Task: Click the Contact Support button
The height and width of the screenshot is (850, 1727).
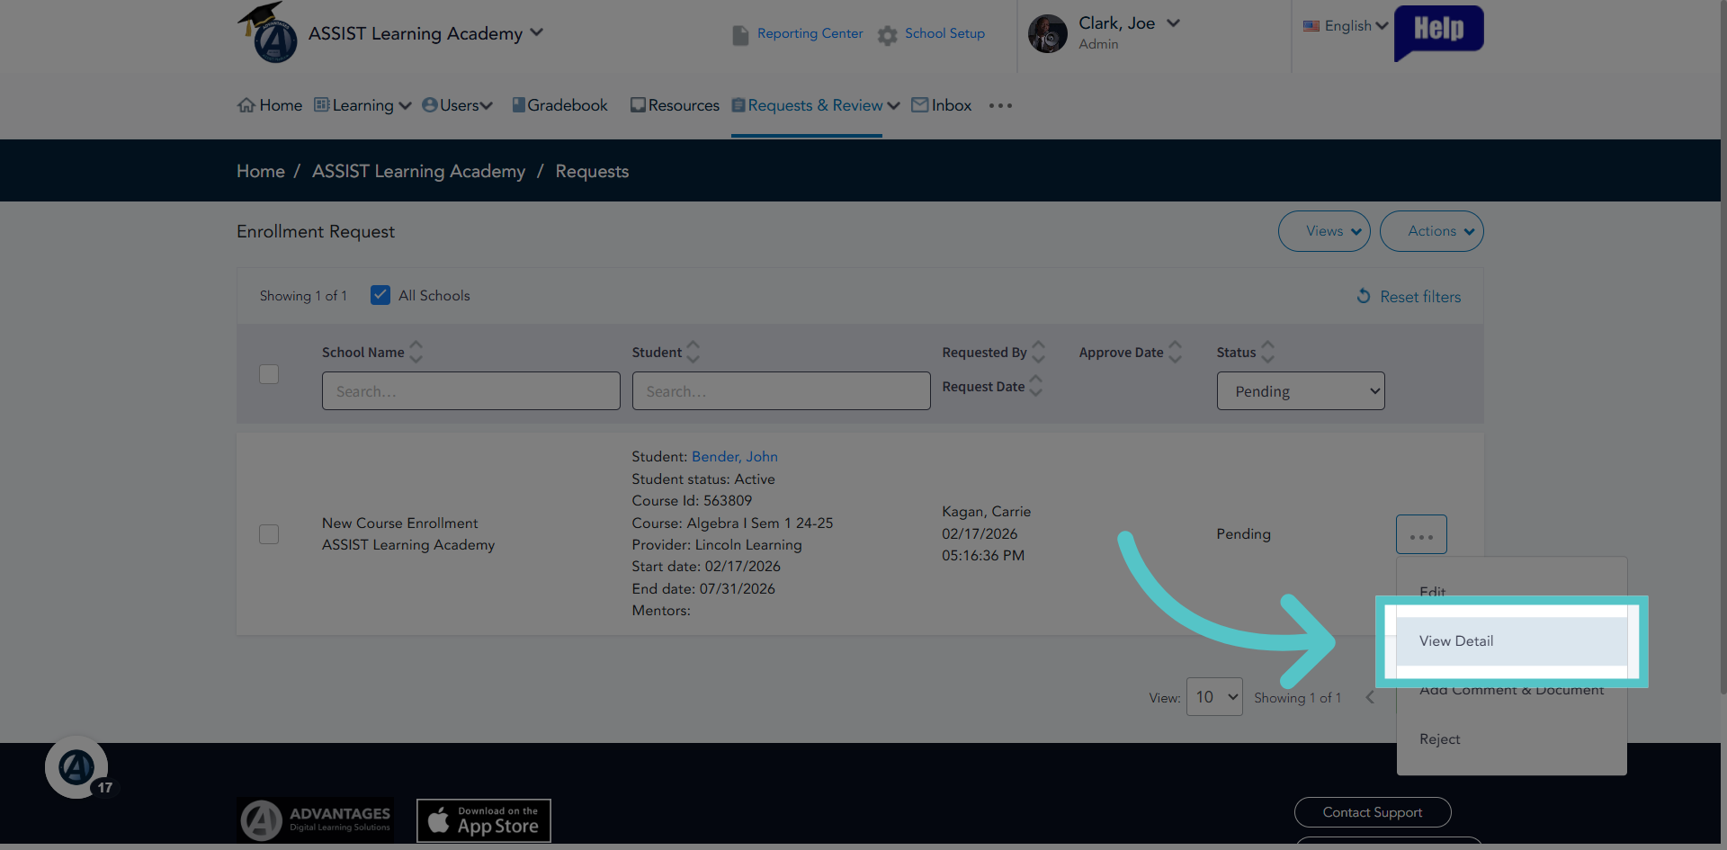Action: click(x=1373, y=812)
